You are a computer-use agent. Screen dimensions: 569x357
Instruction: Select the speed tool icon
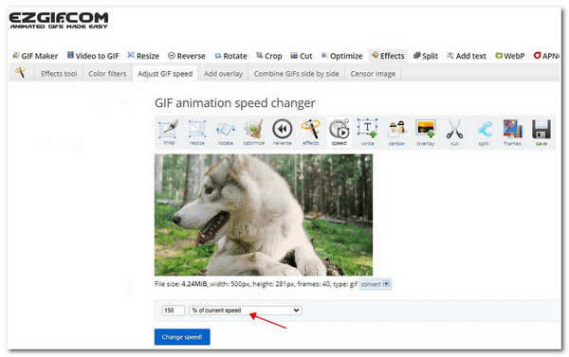(x=339, y=132)
